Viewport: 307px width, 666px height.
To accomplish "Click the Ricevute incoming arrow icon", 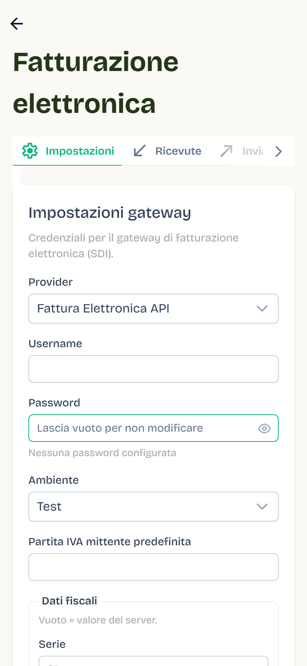I will click(x=140, y=151).
